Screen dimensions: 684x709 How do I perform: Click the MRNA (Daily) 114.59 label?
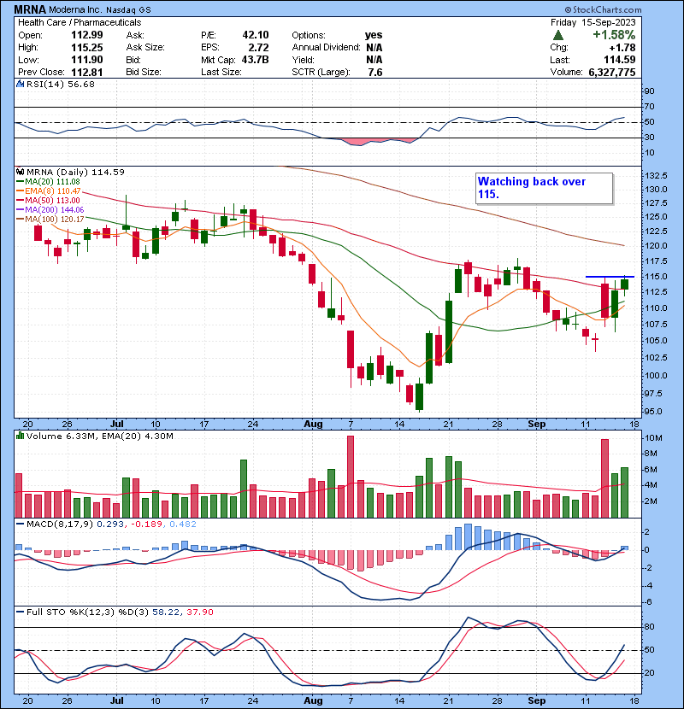point(75,172)
